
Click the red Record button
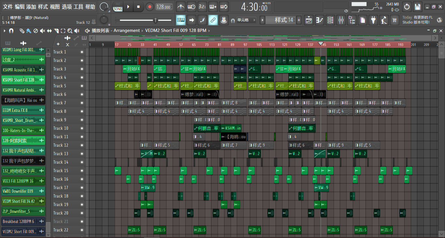(x=150, y=7)
